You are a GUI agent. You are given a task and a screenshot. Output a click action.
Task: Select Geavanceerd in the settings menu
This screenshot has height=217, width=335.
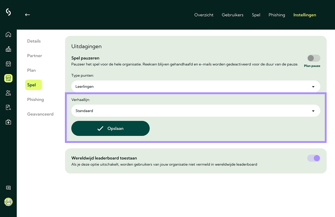click(x=40, y=114)
